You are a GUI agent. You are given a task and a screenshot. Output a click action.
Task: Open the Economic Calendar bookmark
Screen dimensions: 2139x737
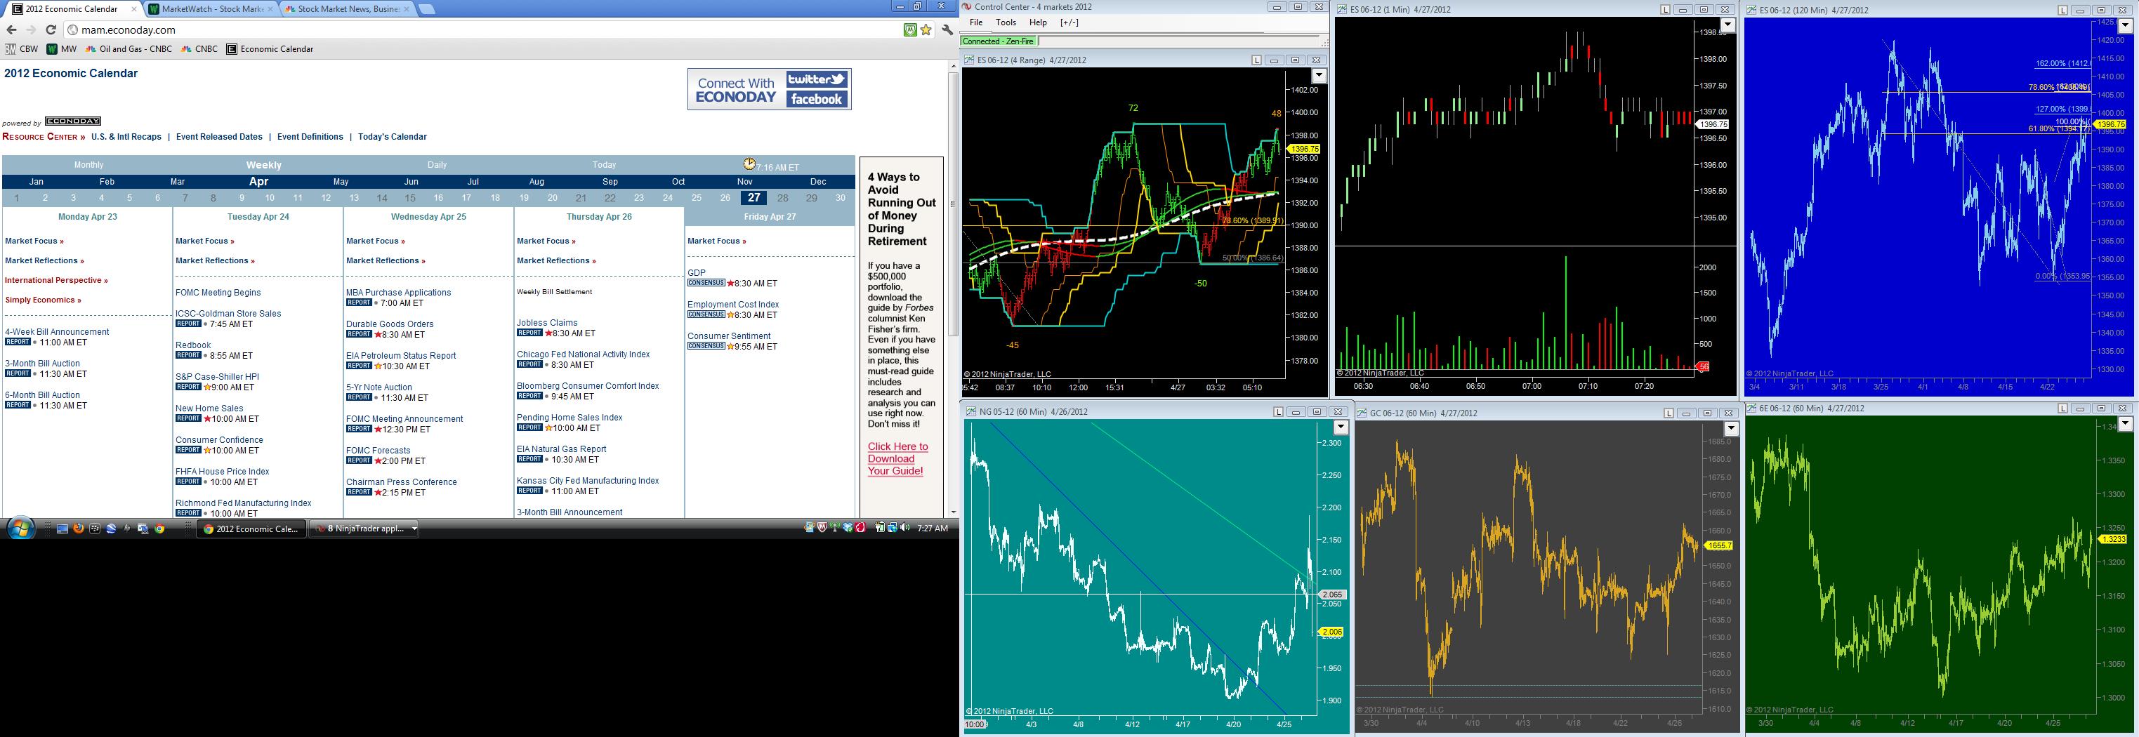pos(270,49)
